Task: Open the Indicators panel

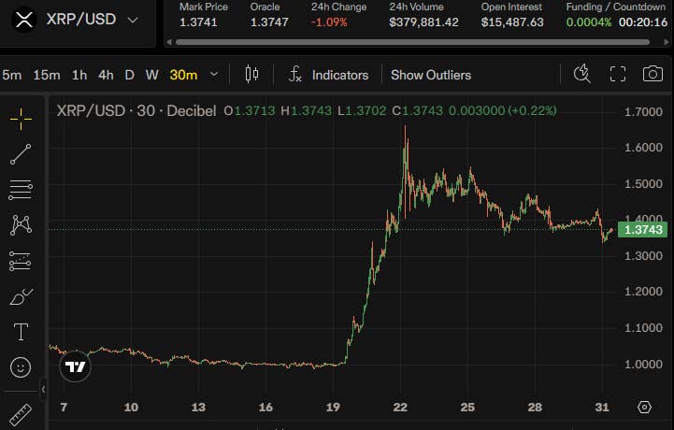Action: (328, 75)
